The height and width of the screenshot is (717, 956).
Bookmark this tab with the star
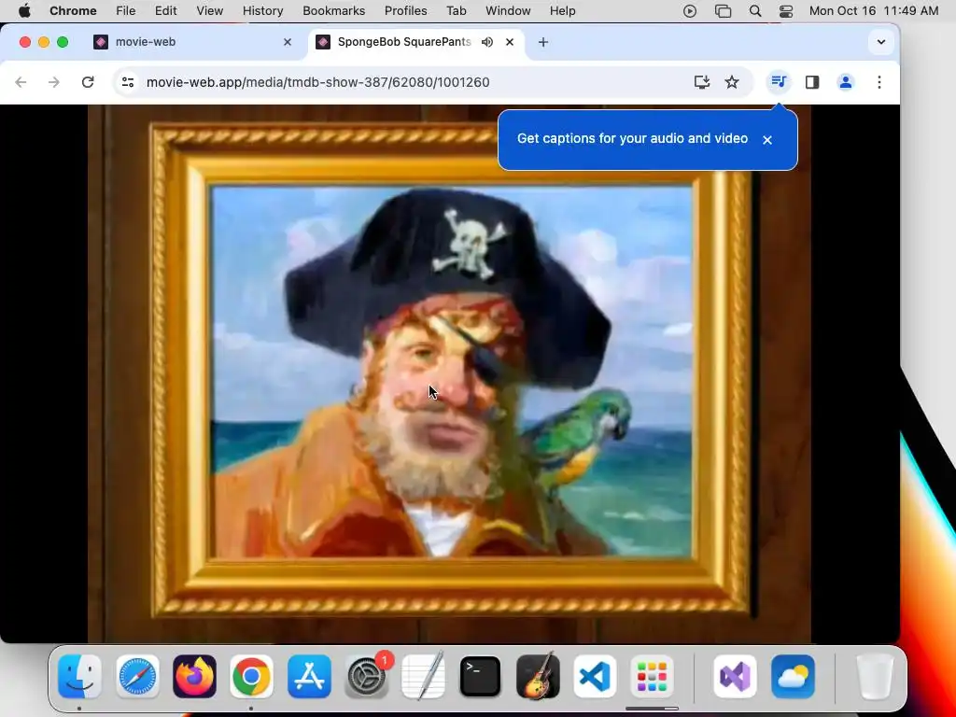click(x=732, y=82)
